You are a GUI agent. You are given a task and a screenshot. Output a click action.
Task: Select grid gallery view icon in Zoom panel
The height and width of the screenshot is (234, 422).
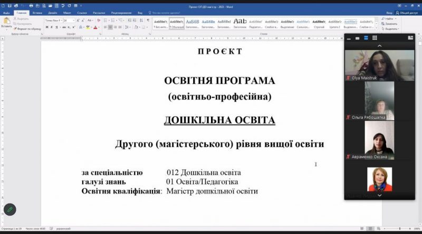coord(375,38)
